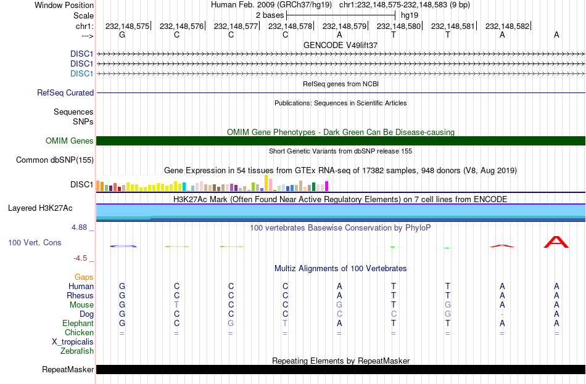Click the orange Gaps row label

84,277
